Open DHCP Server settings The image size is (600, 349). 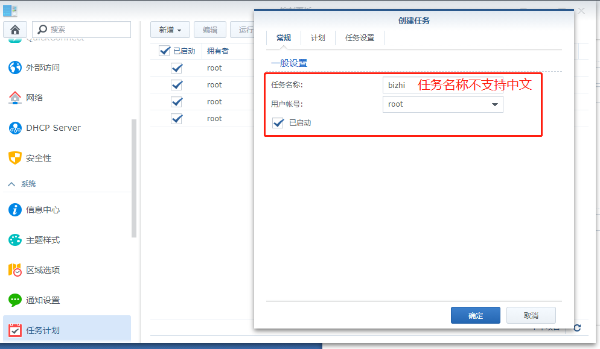[13, 128]
